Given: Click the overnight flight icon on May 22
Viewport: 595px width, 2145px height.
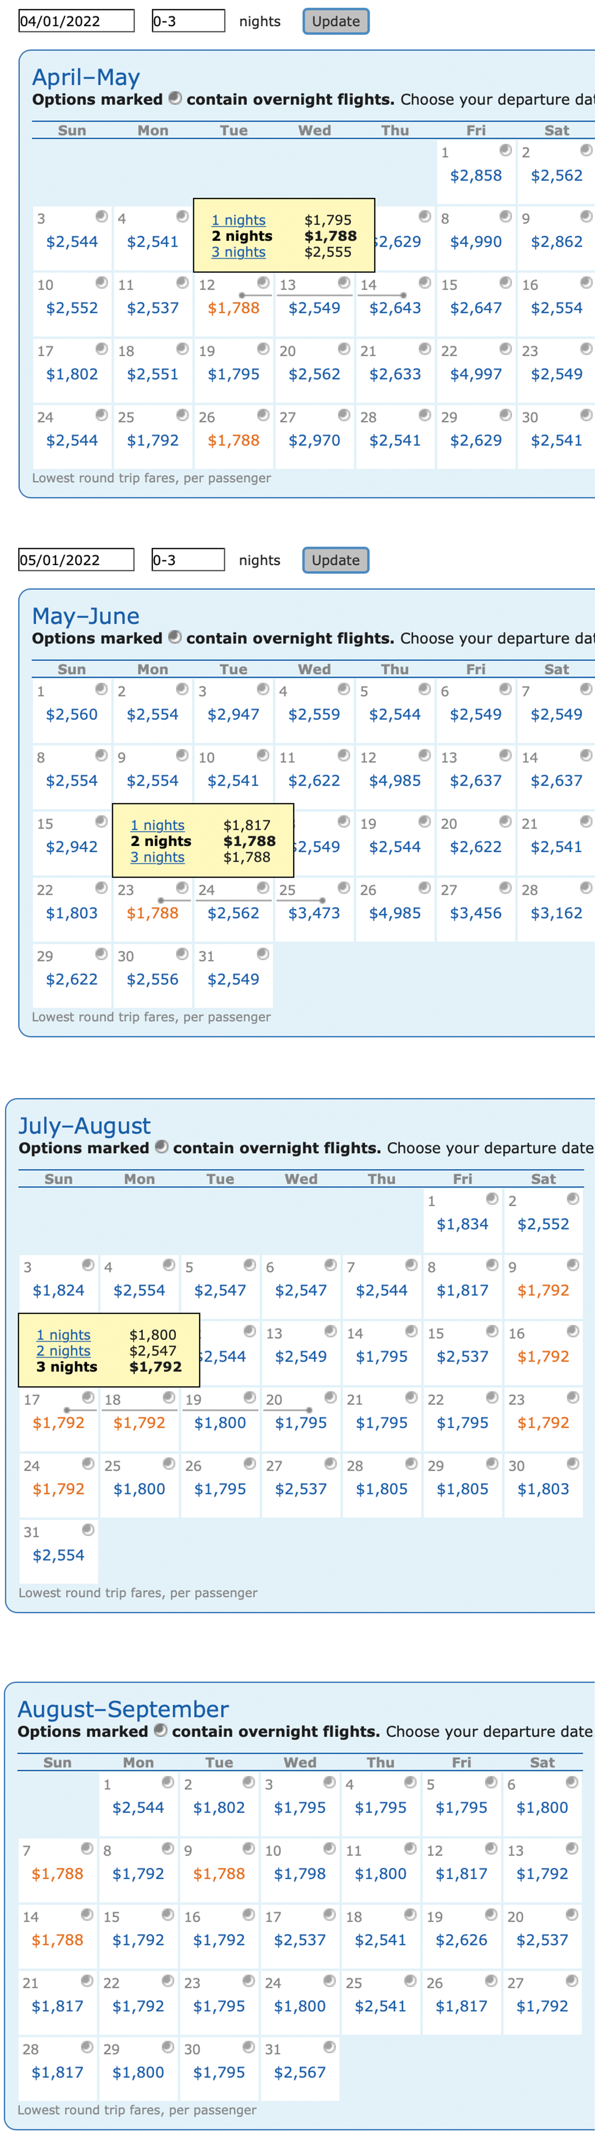Looking at the screenshot, I should click(101, 888).
